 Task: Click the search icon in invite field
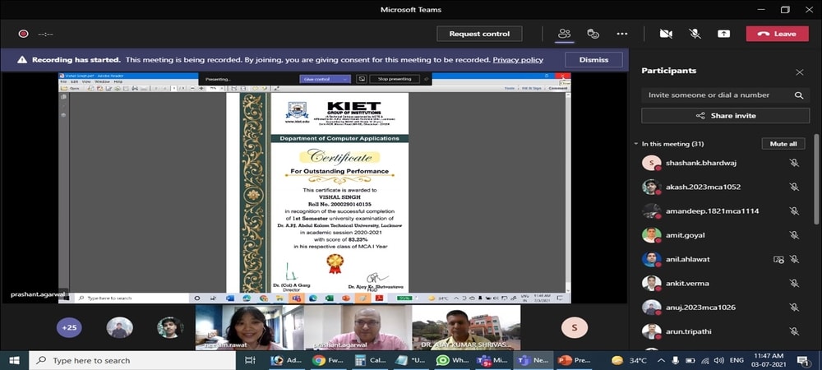coord(798,95)
